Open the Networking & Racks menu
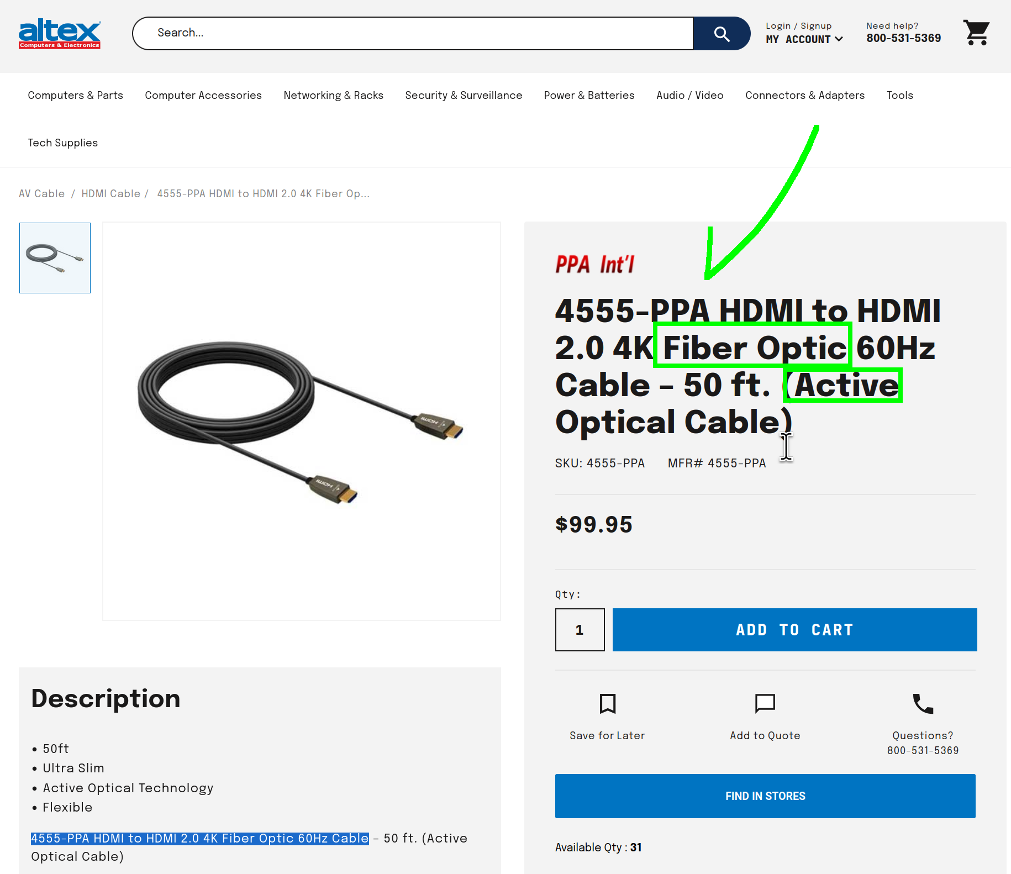1011x874 pixels. point(334,96)
